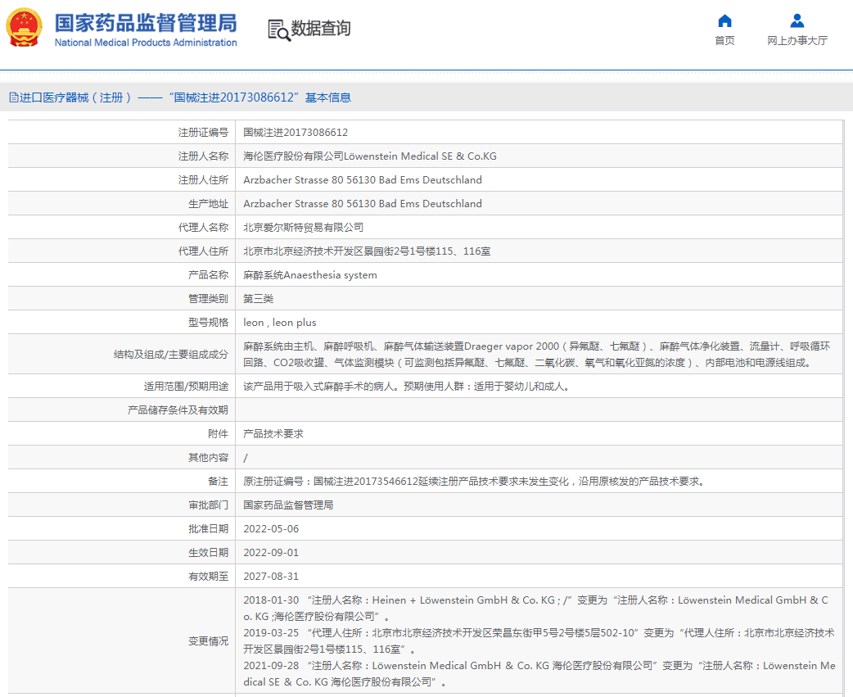The height and width of the screenshot is (697, 853).
Task: Select effective date 2022-09-01
Action: (x=271, y=553)
